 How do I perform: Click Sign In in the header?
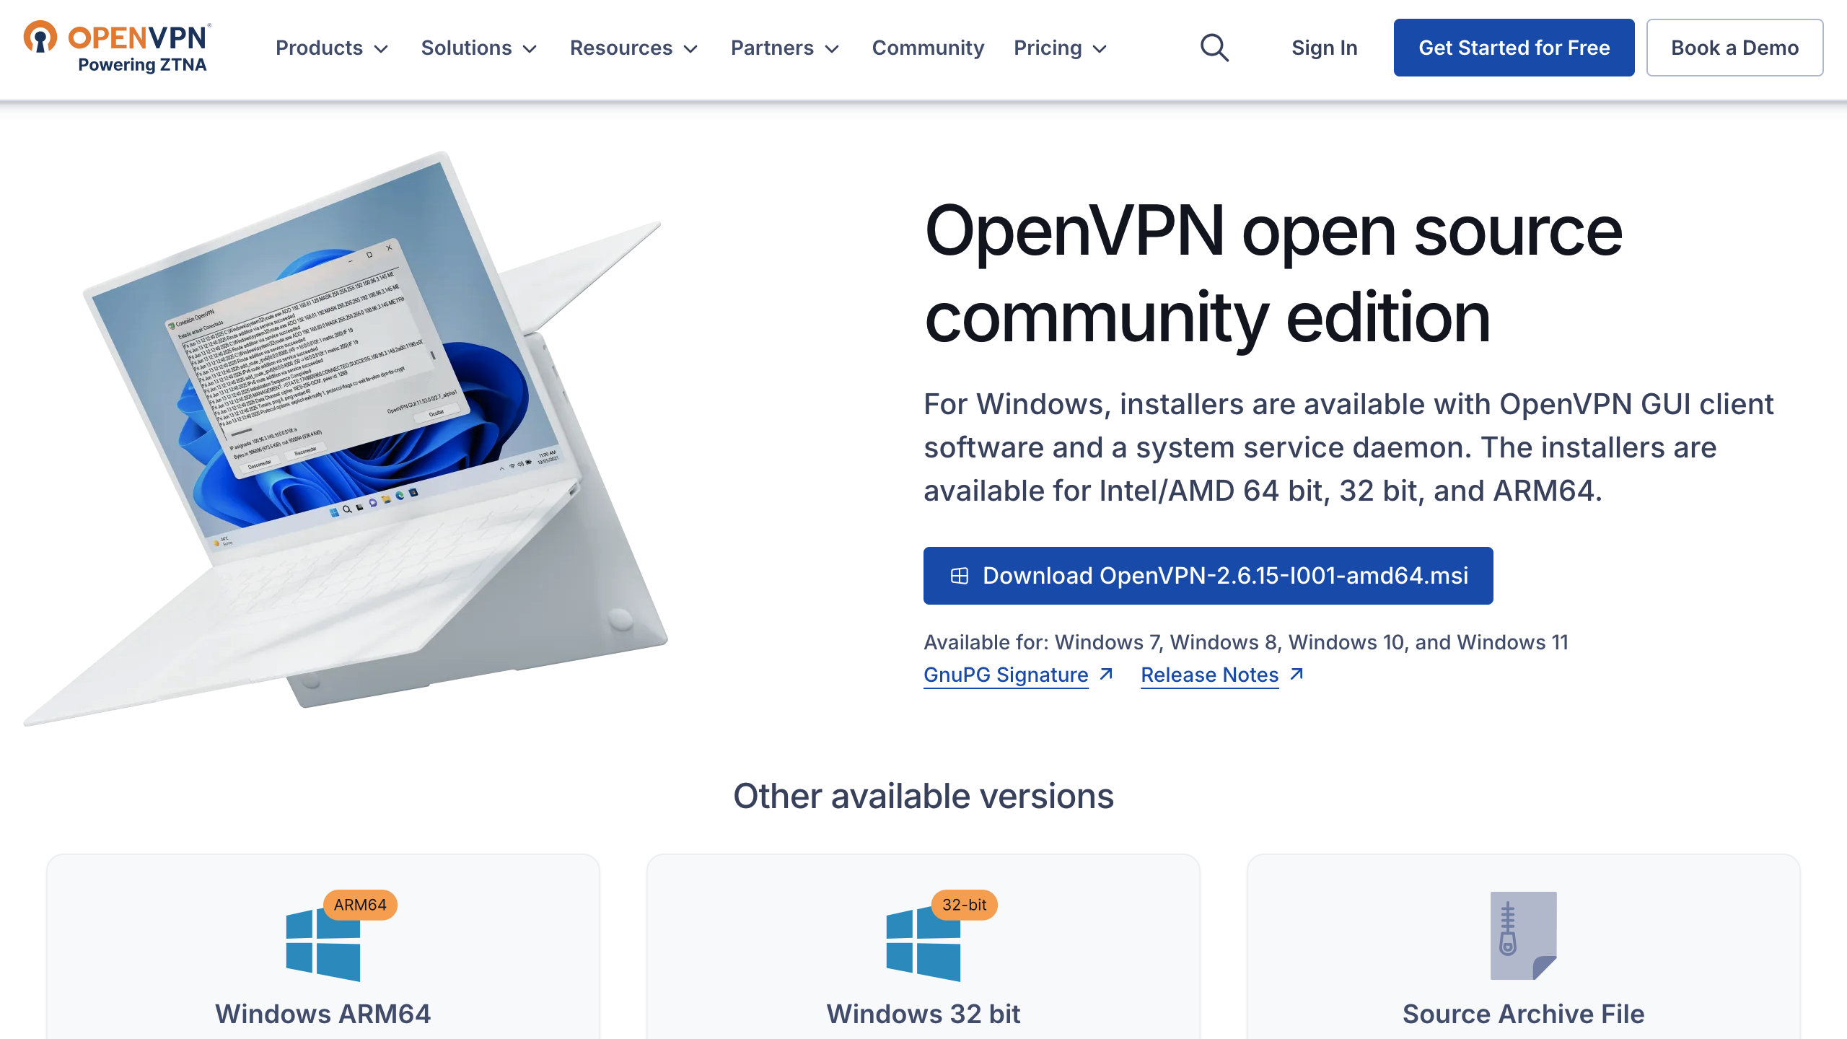(x=1324, y=48)
